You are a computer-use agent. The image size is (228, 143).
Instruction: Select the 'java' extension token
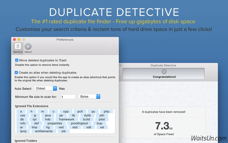pyautogui.click(x=48, y=116)
